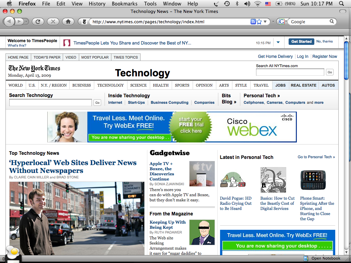Go forward with the Forward arrow button
351x263 pixels.
pyautogui.click(x=20, y=22)
